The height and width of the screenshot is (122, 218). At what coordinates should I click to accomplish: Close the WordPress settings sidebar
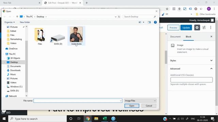[211, 37]
